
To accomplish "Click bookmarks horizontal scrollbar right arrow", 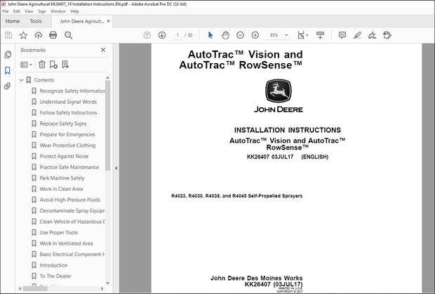I will coord(102,288).
